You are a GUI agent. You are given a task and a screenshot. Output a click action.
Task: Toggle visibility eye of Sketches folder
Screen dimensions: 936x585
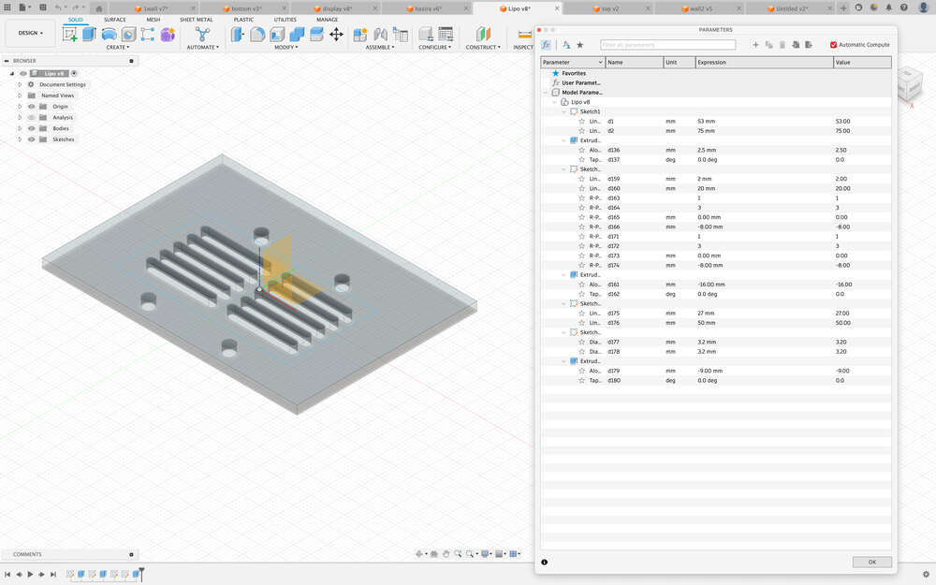[31, 139]
